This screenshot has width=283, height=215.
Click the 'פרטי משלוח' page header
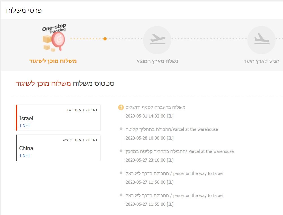pos(24,10)
